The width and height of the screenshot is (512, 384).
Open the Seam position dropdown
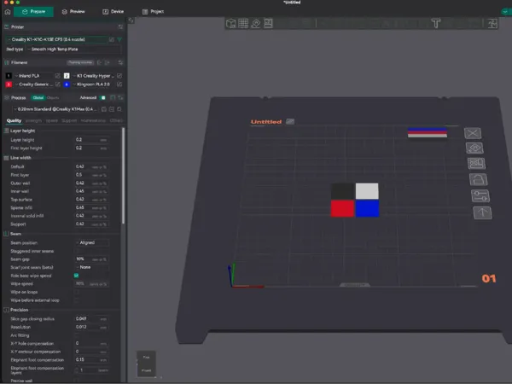92,242
